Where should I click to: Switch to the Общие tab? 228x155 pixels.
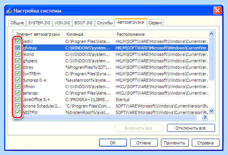click(17, 23)
